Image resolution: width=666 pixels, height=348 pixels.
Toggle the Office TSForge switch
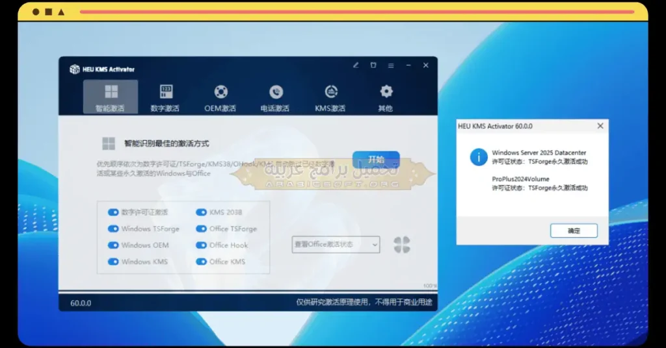coord(201,229)
